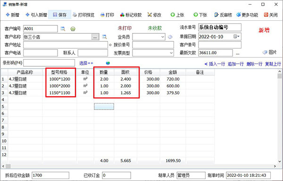Click the 报价单号 input field
This screenshot has height=181, width=283.
click(x=153, y=45)
